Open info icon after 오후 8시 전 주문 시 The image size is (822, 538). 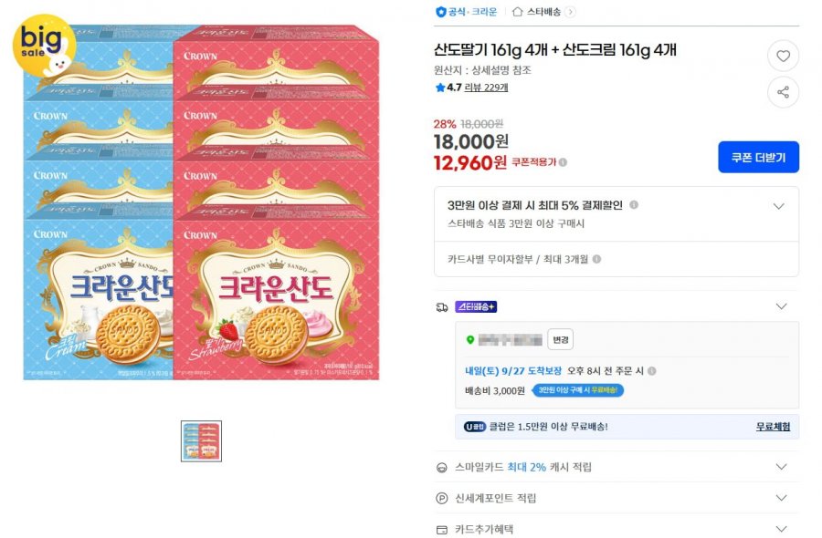pos(651,371)
